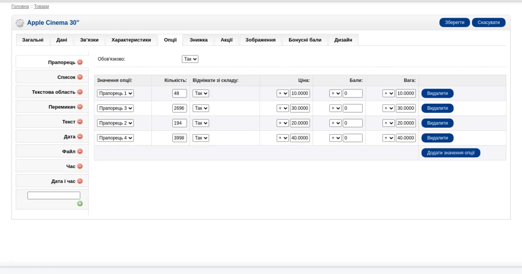Open the Обов'язково dropdown
Image resolution: width=522 pixels, height=274 pixels.
(x=190, y=59)
